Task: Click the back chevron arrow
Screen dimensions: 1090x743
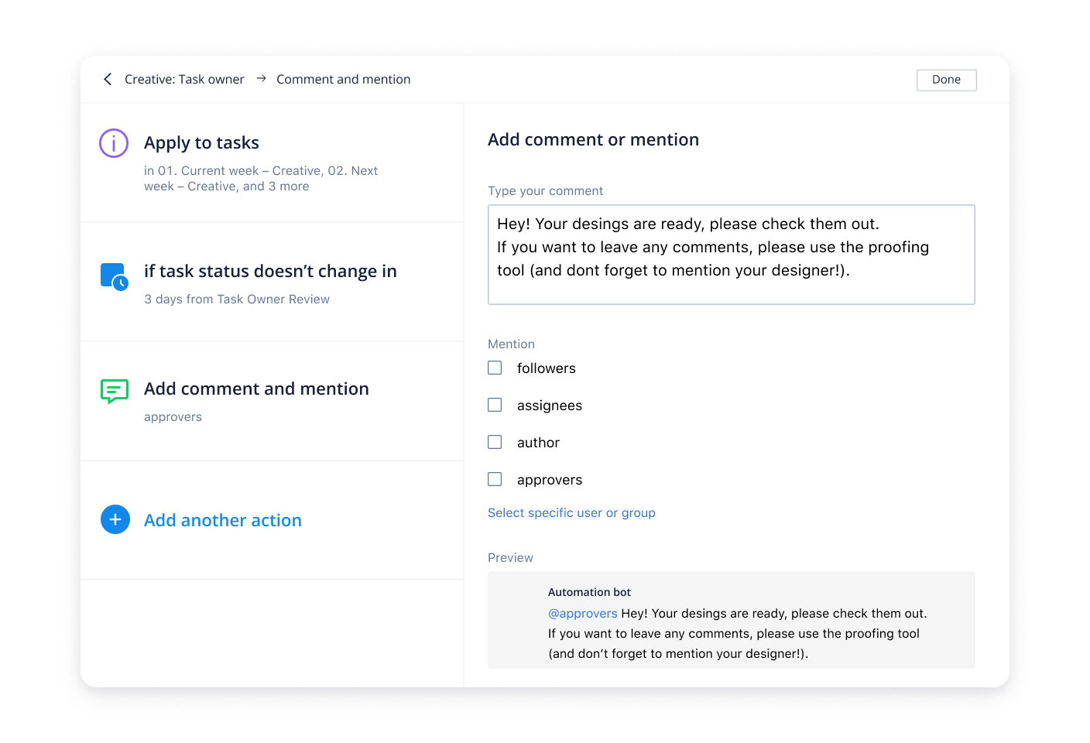Action: 108,79
